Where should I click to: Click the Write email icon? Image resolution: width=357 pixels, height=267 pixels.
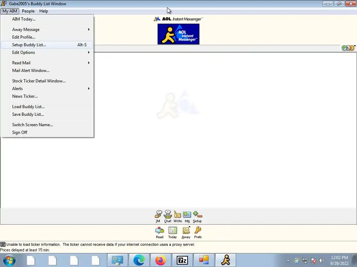click(x=177, y=216)
